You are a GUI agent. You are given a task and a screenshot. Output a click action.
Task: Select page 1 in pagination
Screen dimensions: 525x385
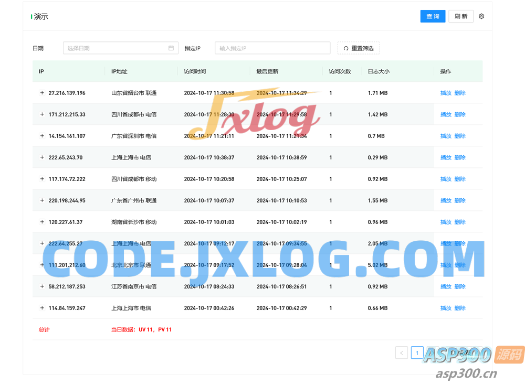click(417, 353)
